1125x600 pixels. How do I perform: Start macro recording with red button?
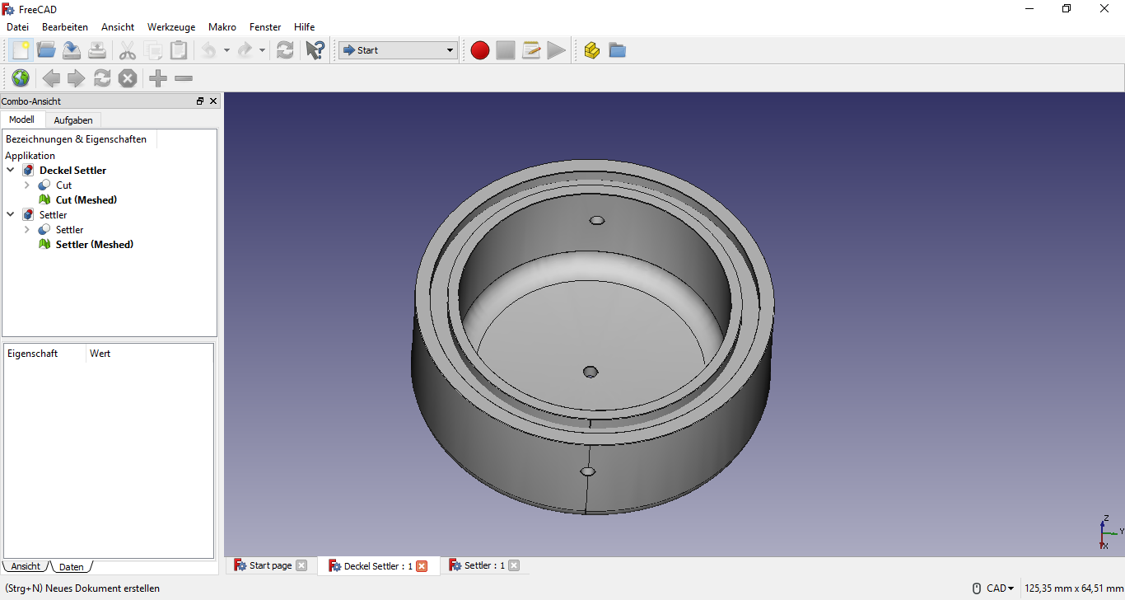click(480, 50)
